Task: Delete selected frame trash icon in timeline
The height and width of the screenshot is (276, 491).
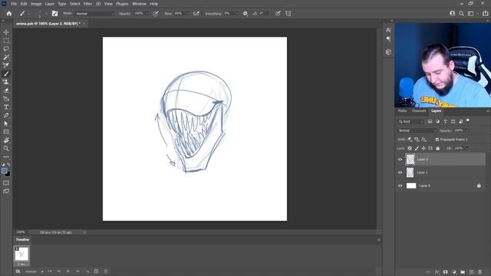Action: pyautogui.click(x=106, y=271)
